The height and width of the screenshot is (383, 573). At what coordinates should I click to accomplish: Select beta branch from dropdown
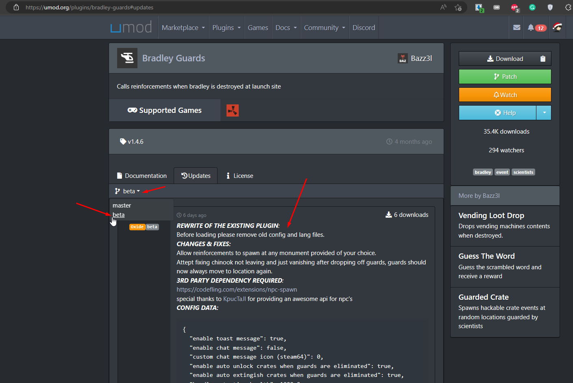[119, 215]
